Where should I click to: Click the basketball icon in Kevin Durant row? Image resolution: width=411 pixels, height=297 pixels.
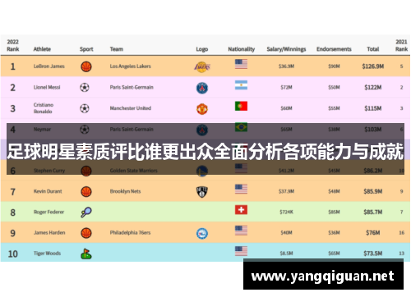[x=86, y=191]
